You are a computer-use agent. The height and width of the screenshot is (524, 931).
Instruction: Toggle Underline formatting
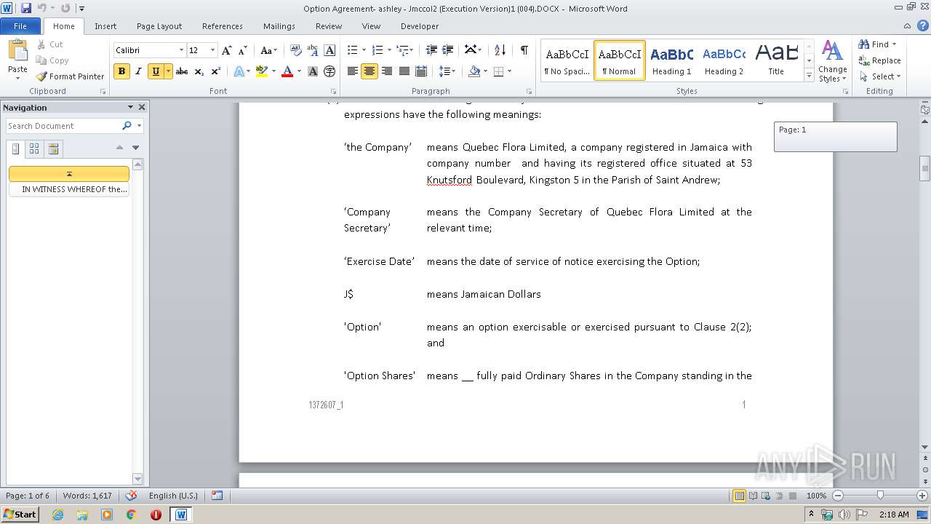[x=155, y=71]
